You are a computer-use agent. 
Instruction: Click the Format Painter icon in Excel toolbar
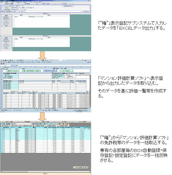[23, 60]
